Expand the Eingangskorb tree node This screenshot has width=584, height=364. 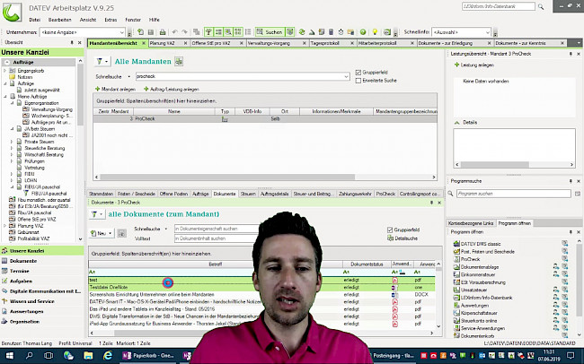5,71
